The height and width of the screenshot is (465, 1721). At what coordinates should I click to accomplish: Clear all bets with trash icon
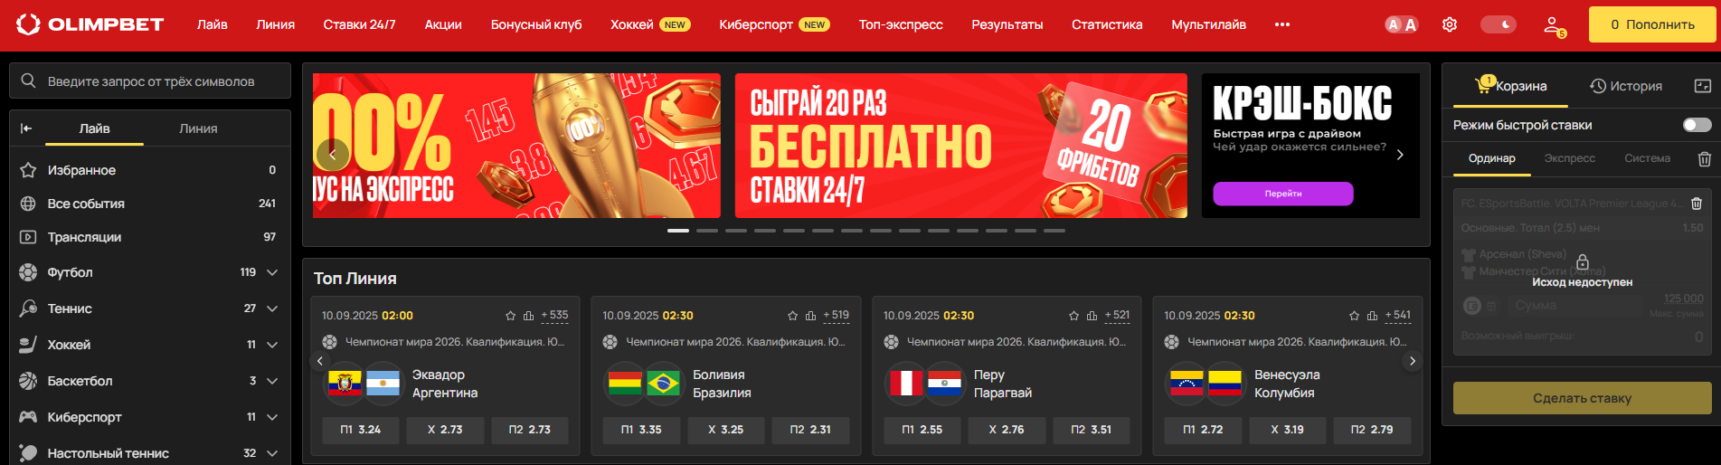(x=1704, y=158)
